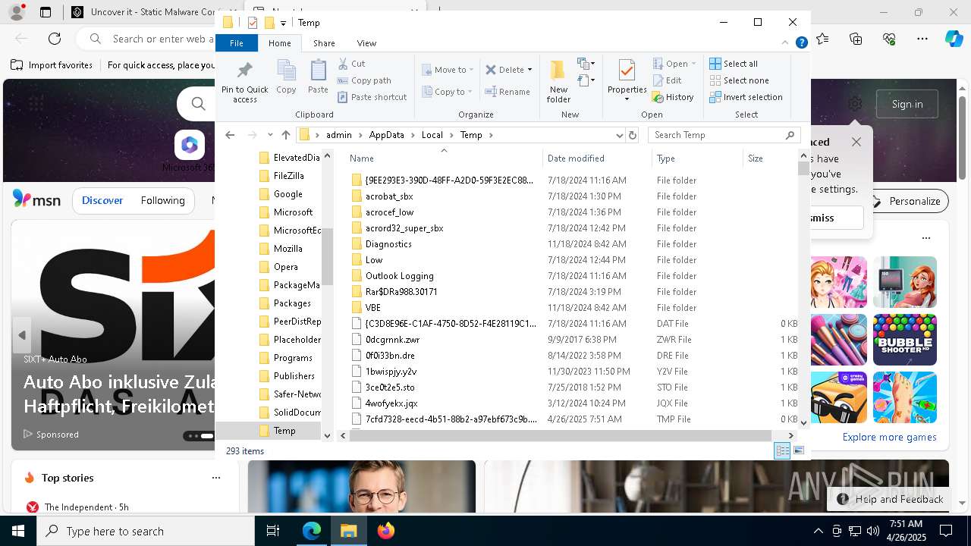Open Microsoft Edge from the taskbar
Screen dimensions: 971x546
(312, 531)
